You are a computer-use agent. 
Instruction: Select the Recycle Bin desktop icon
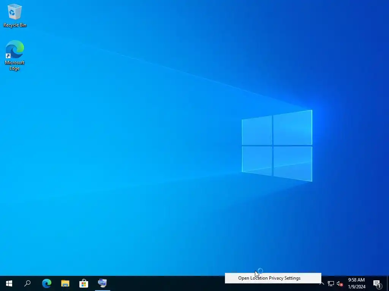pos(15,15)
